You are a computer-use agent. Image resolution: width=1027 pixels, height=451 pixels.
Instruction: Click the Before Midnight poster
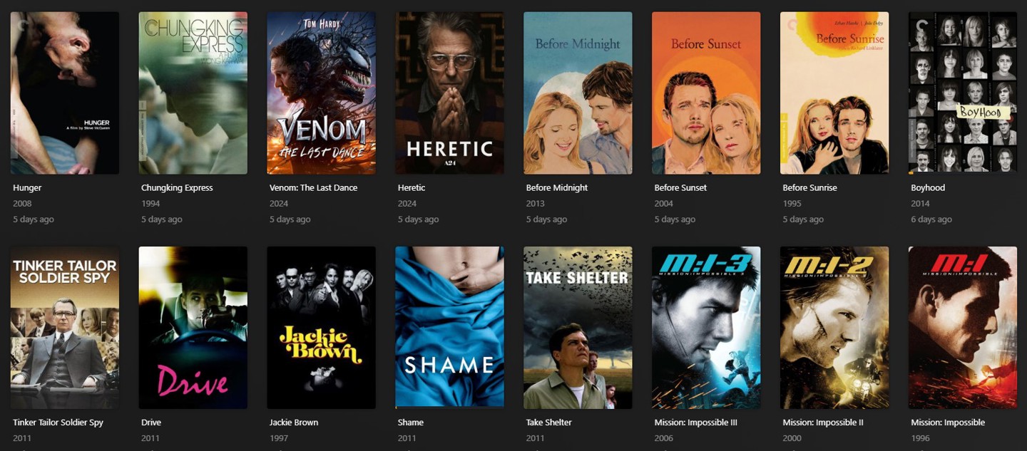(x=578, y=93)
